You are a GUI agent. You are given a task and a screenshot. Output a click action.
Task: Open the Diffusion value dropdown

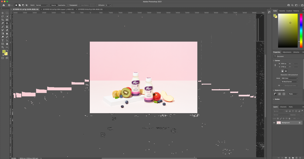tap(110, 5)
